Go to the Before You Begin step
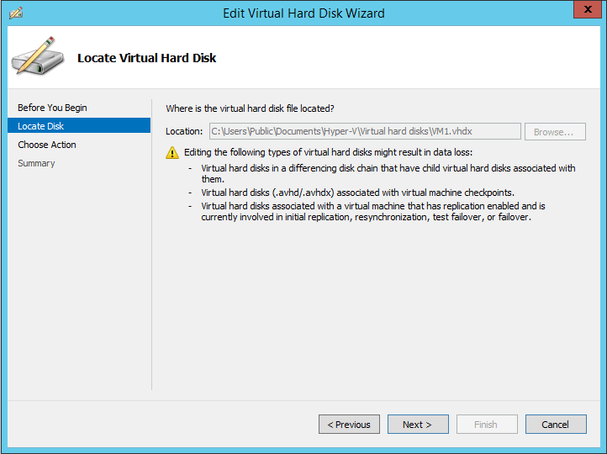Image resolution: width=607 pixels, height=454 pixels. 52,108
